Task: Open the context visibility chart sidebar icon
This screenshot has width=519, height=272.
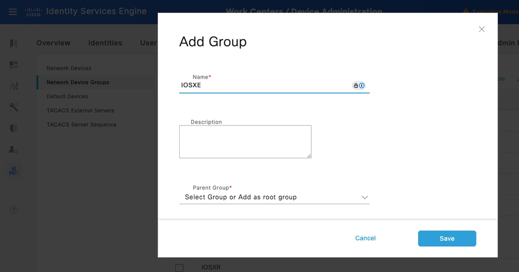Action: [x=14, y=86]
